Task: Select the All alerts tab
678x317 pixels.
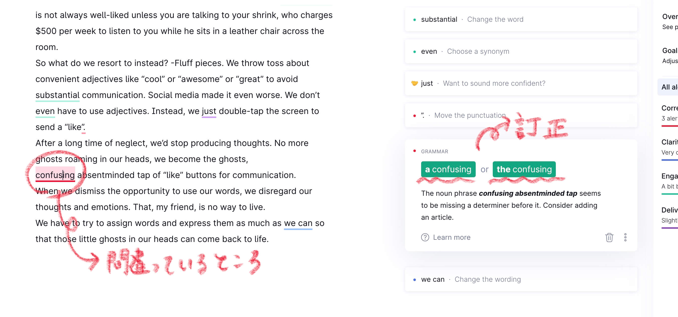Action: [x=669, y=87]
